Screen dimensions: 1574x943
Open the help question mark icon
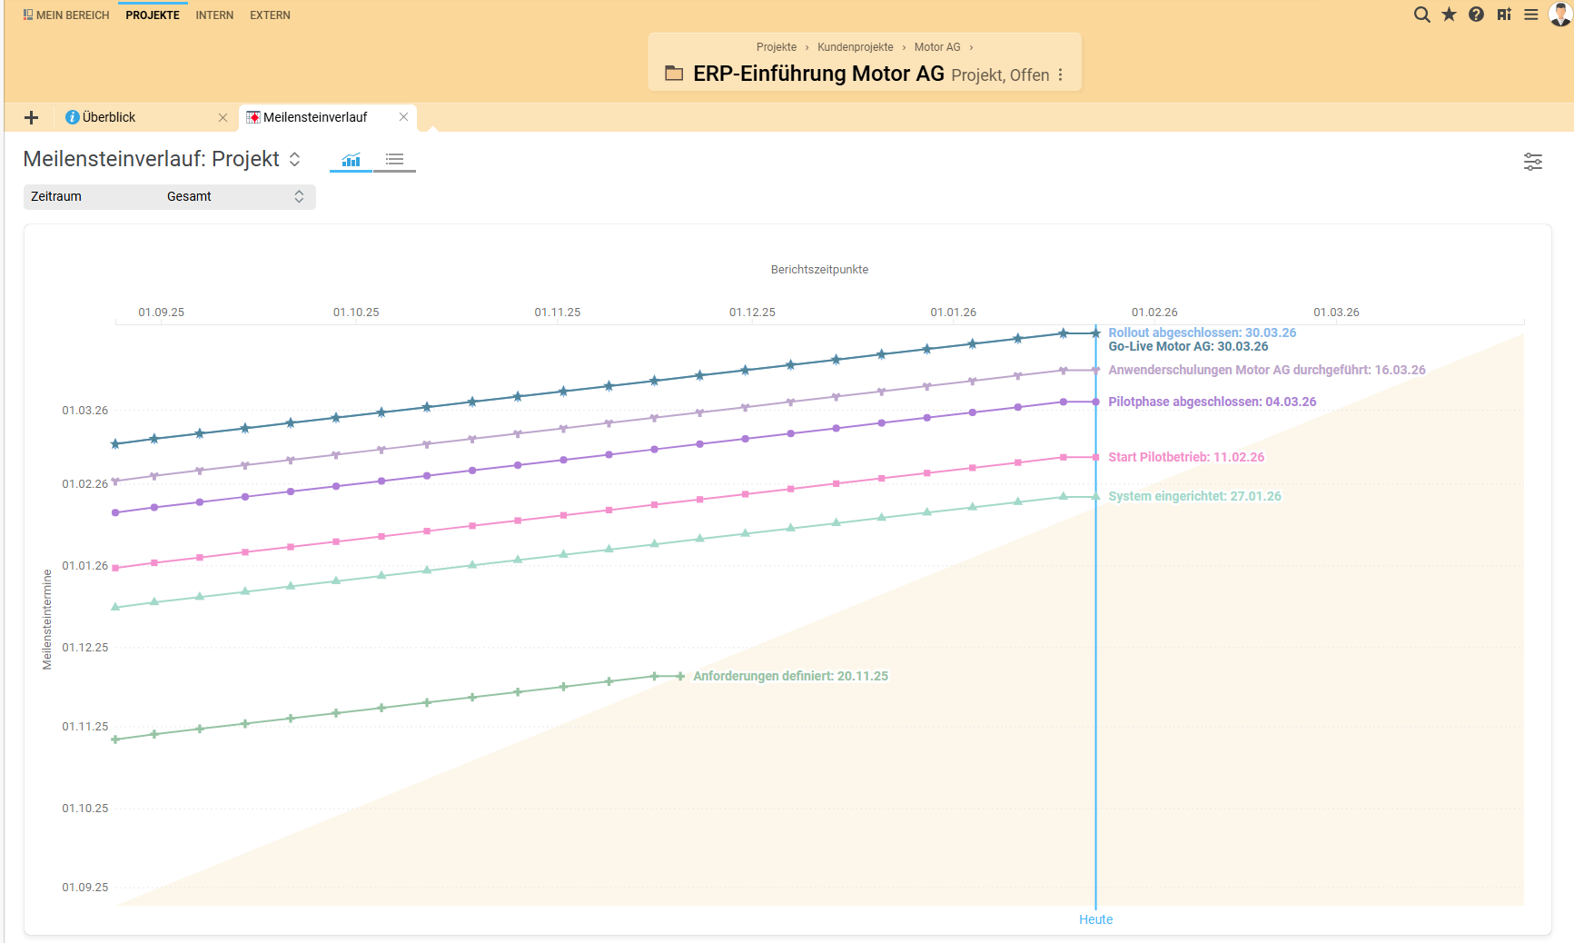point(1476,15)
